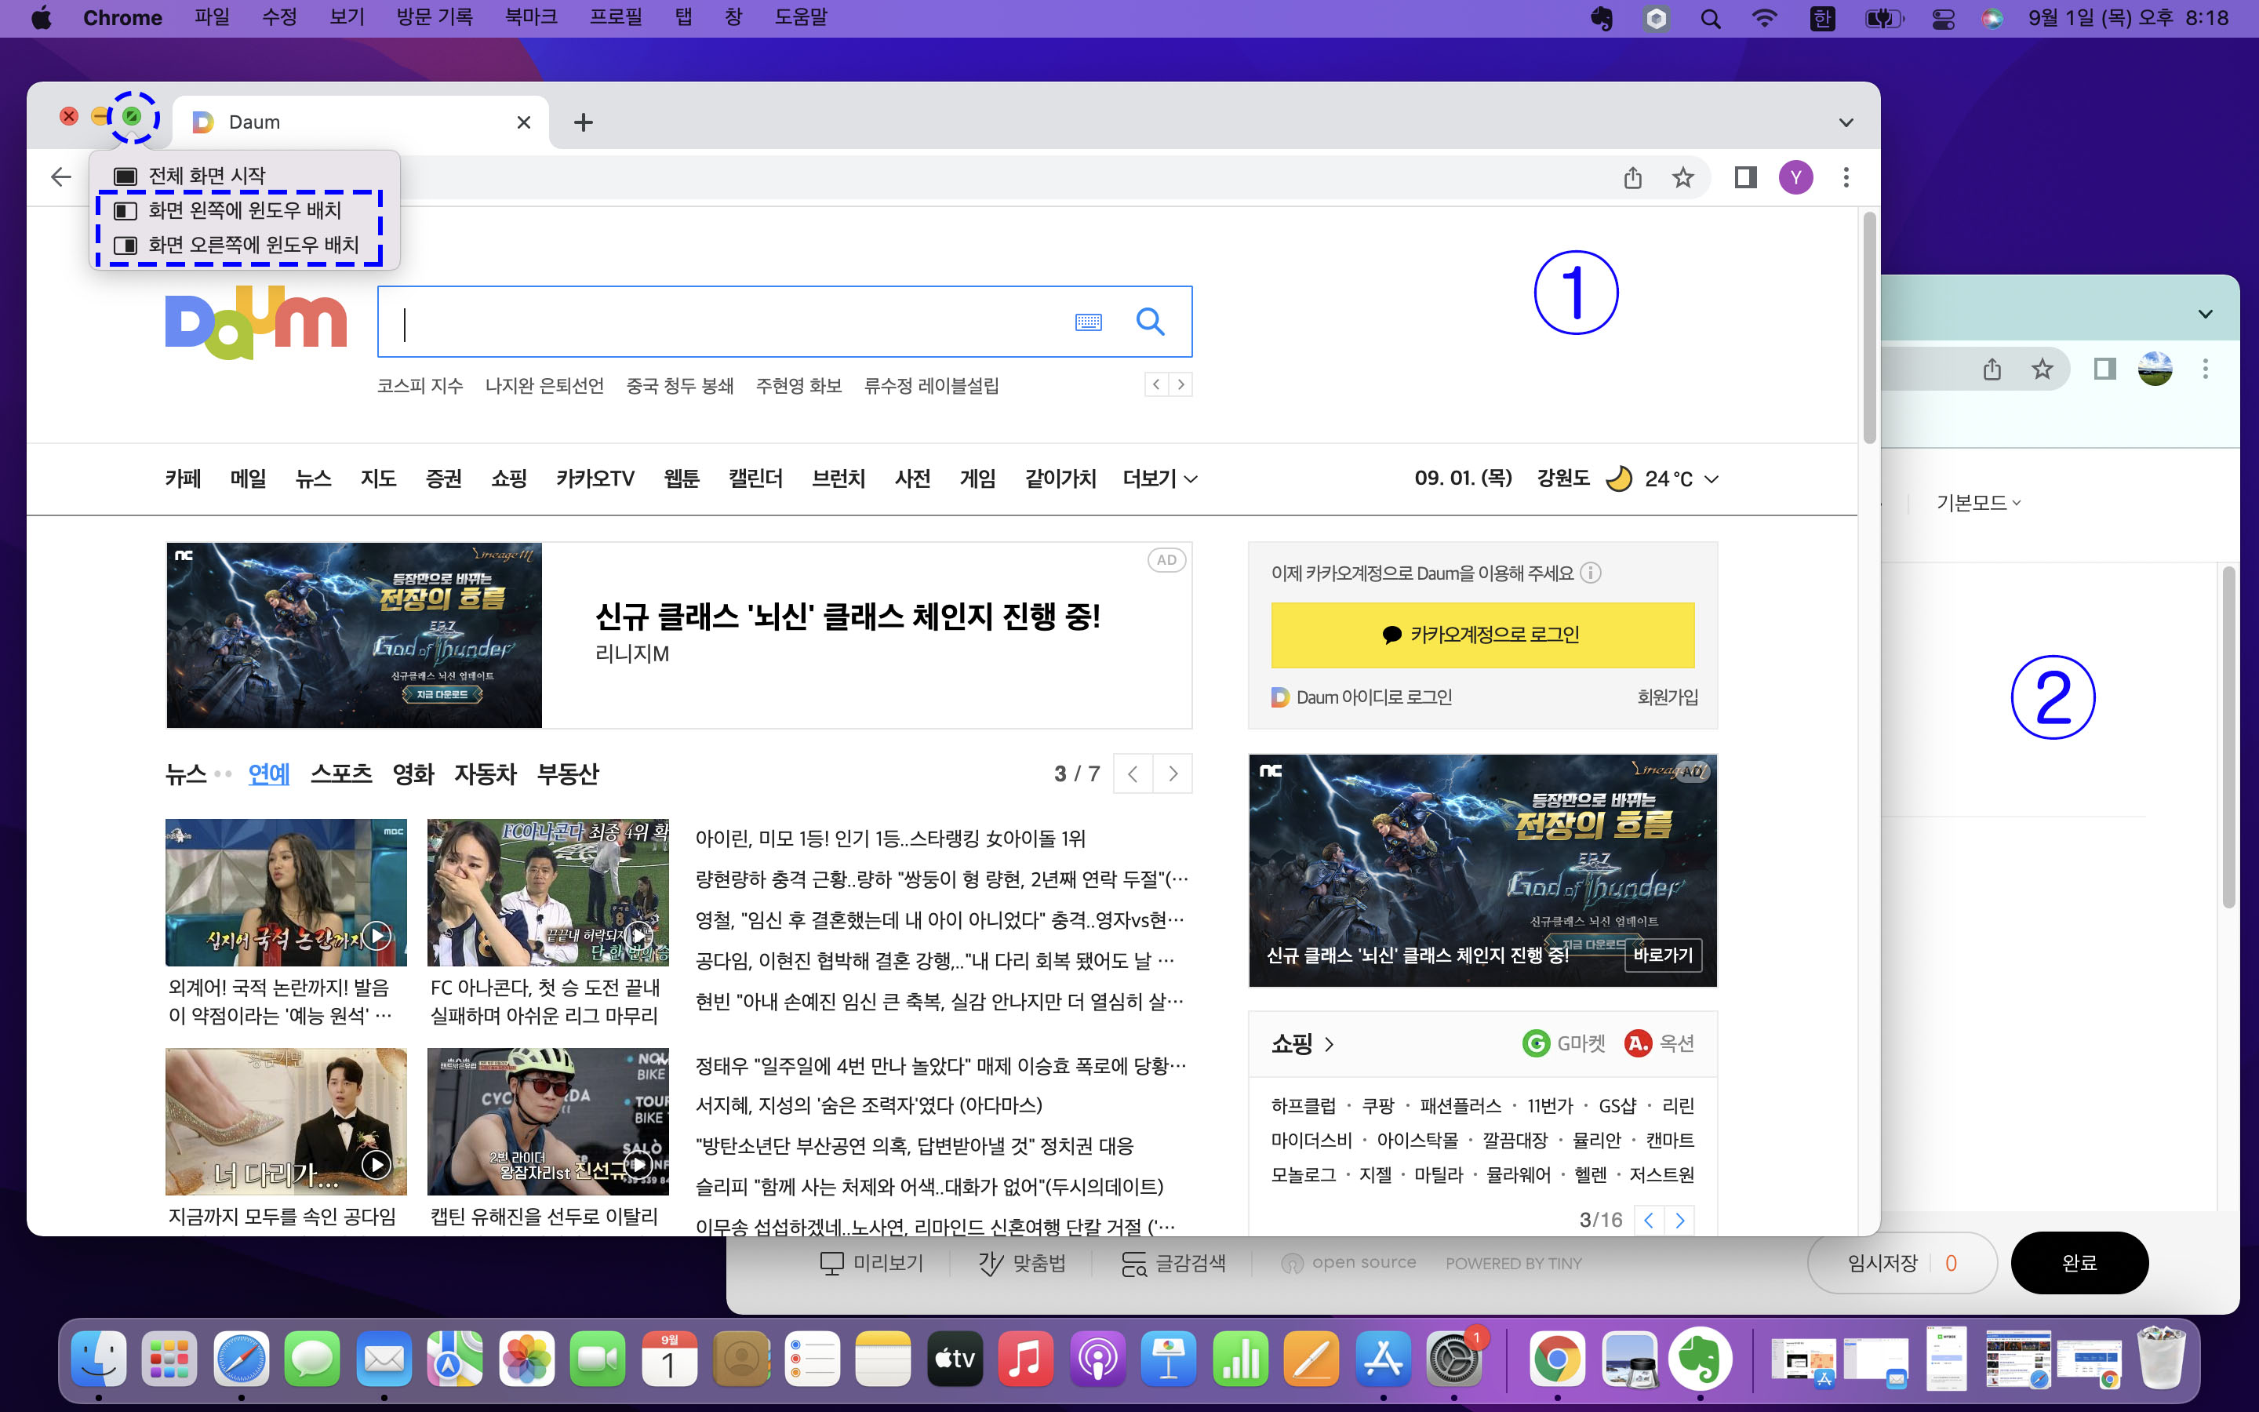Click the back arrow in Chrome toolbar
Viewport: 2259px width, 1412px height.
[60, 176]
